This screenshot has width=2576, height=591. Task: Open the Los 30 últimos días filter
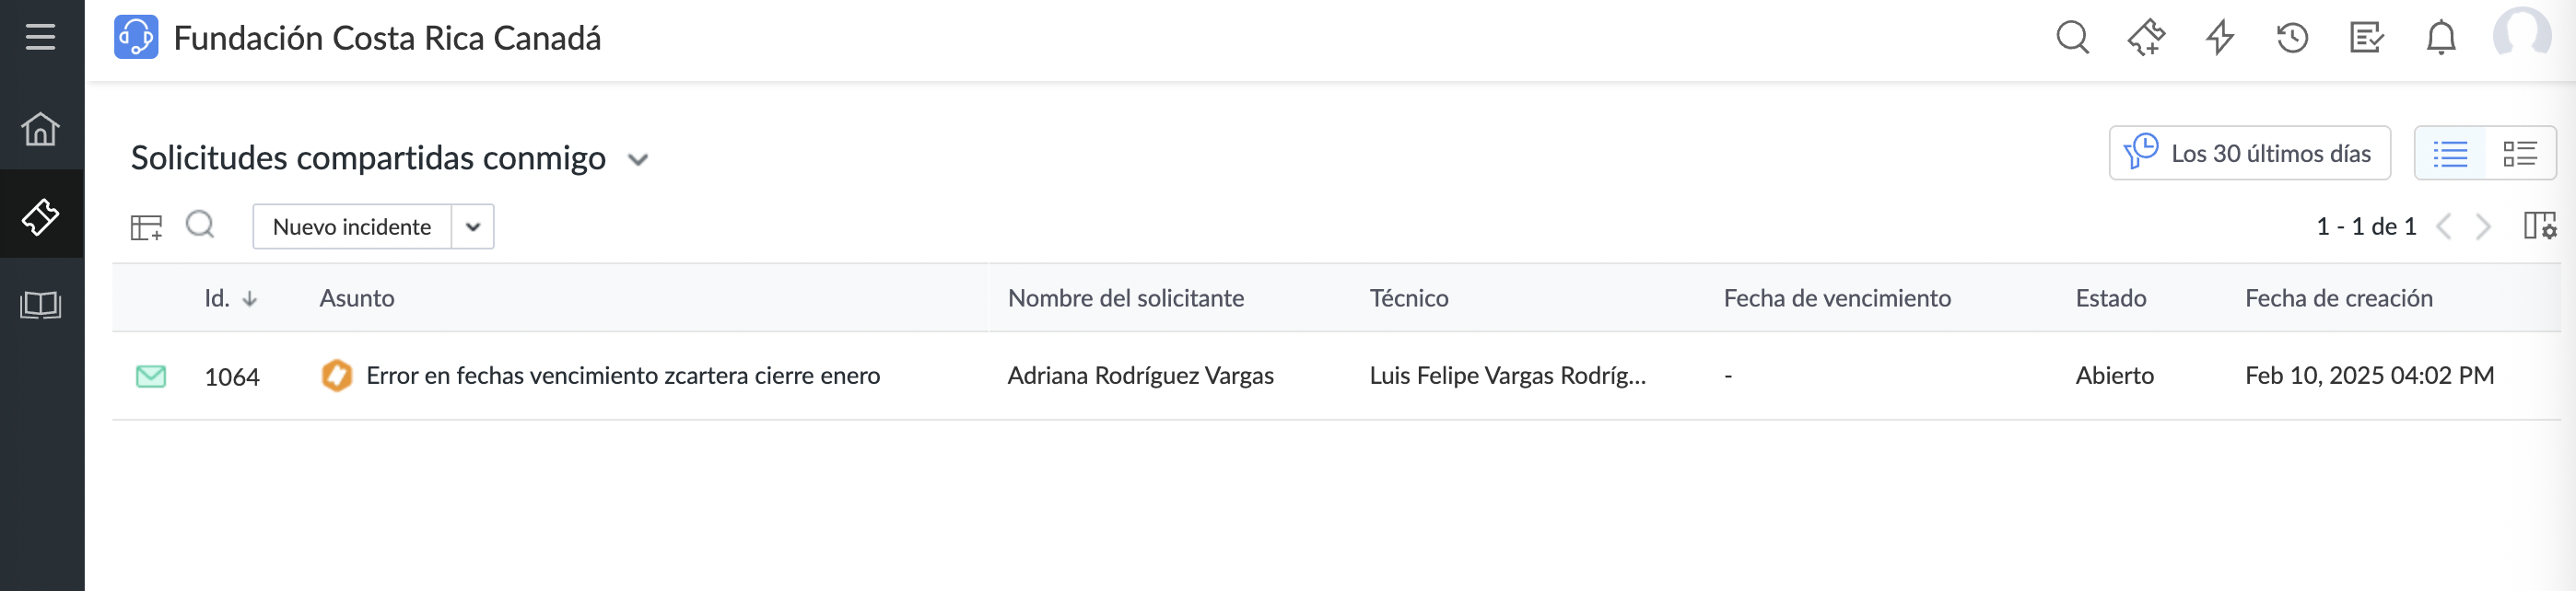(2249, 153)
